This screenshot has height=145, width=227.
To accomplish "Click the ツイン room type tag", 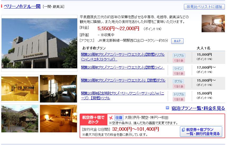I will tap(178, 68).
